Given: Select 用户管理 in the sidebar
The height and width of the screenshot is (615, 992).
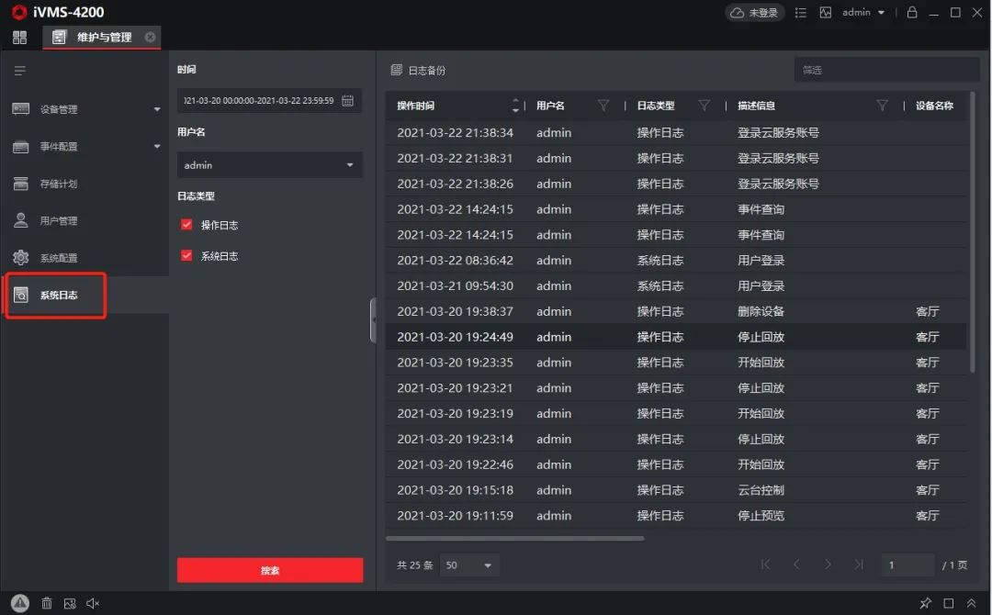Looking at the screenshot, I should (59, 221).
